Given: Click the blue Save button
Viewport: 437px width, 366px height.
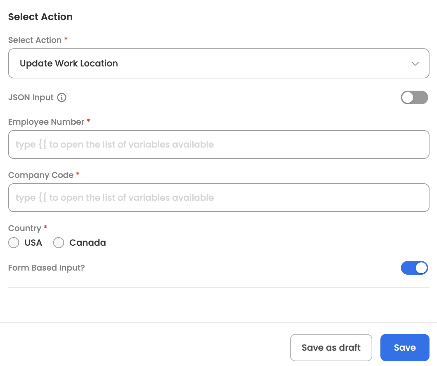Looking at the screenshot, I should [405, 348].
